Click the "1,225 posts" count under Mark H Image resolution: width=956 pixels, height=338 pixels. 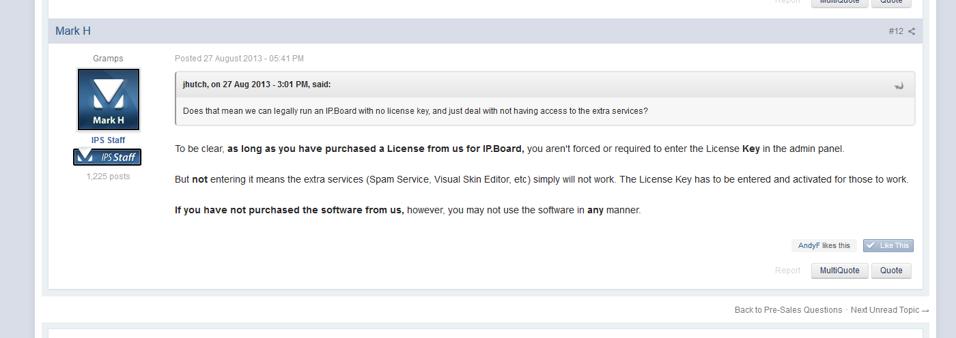click(108, 176)
